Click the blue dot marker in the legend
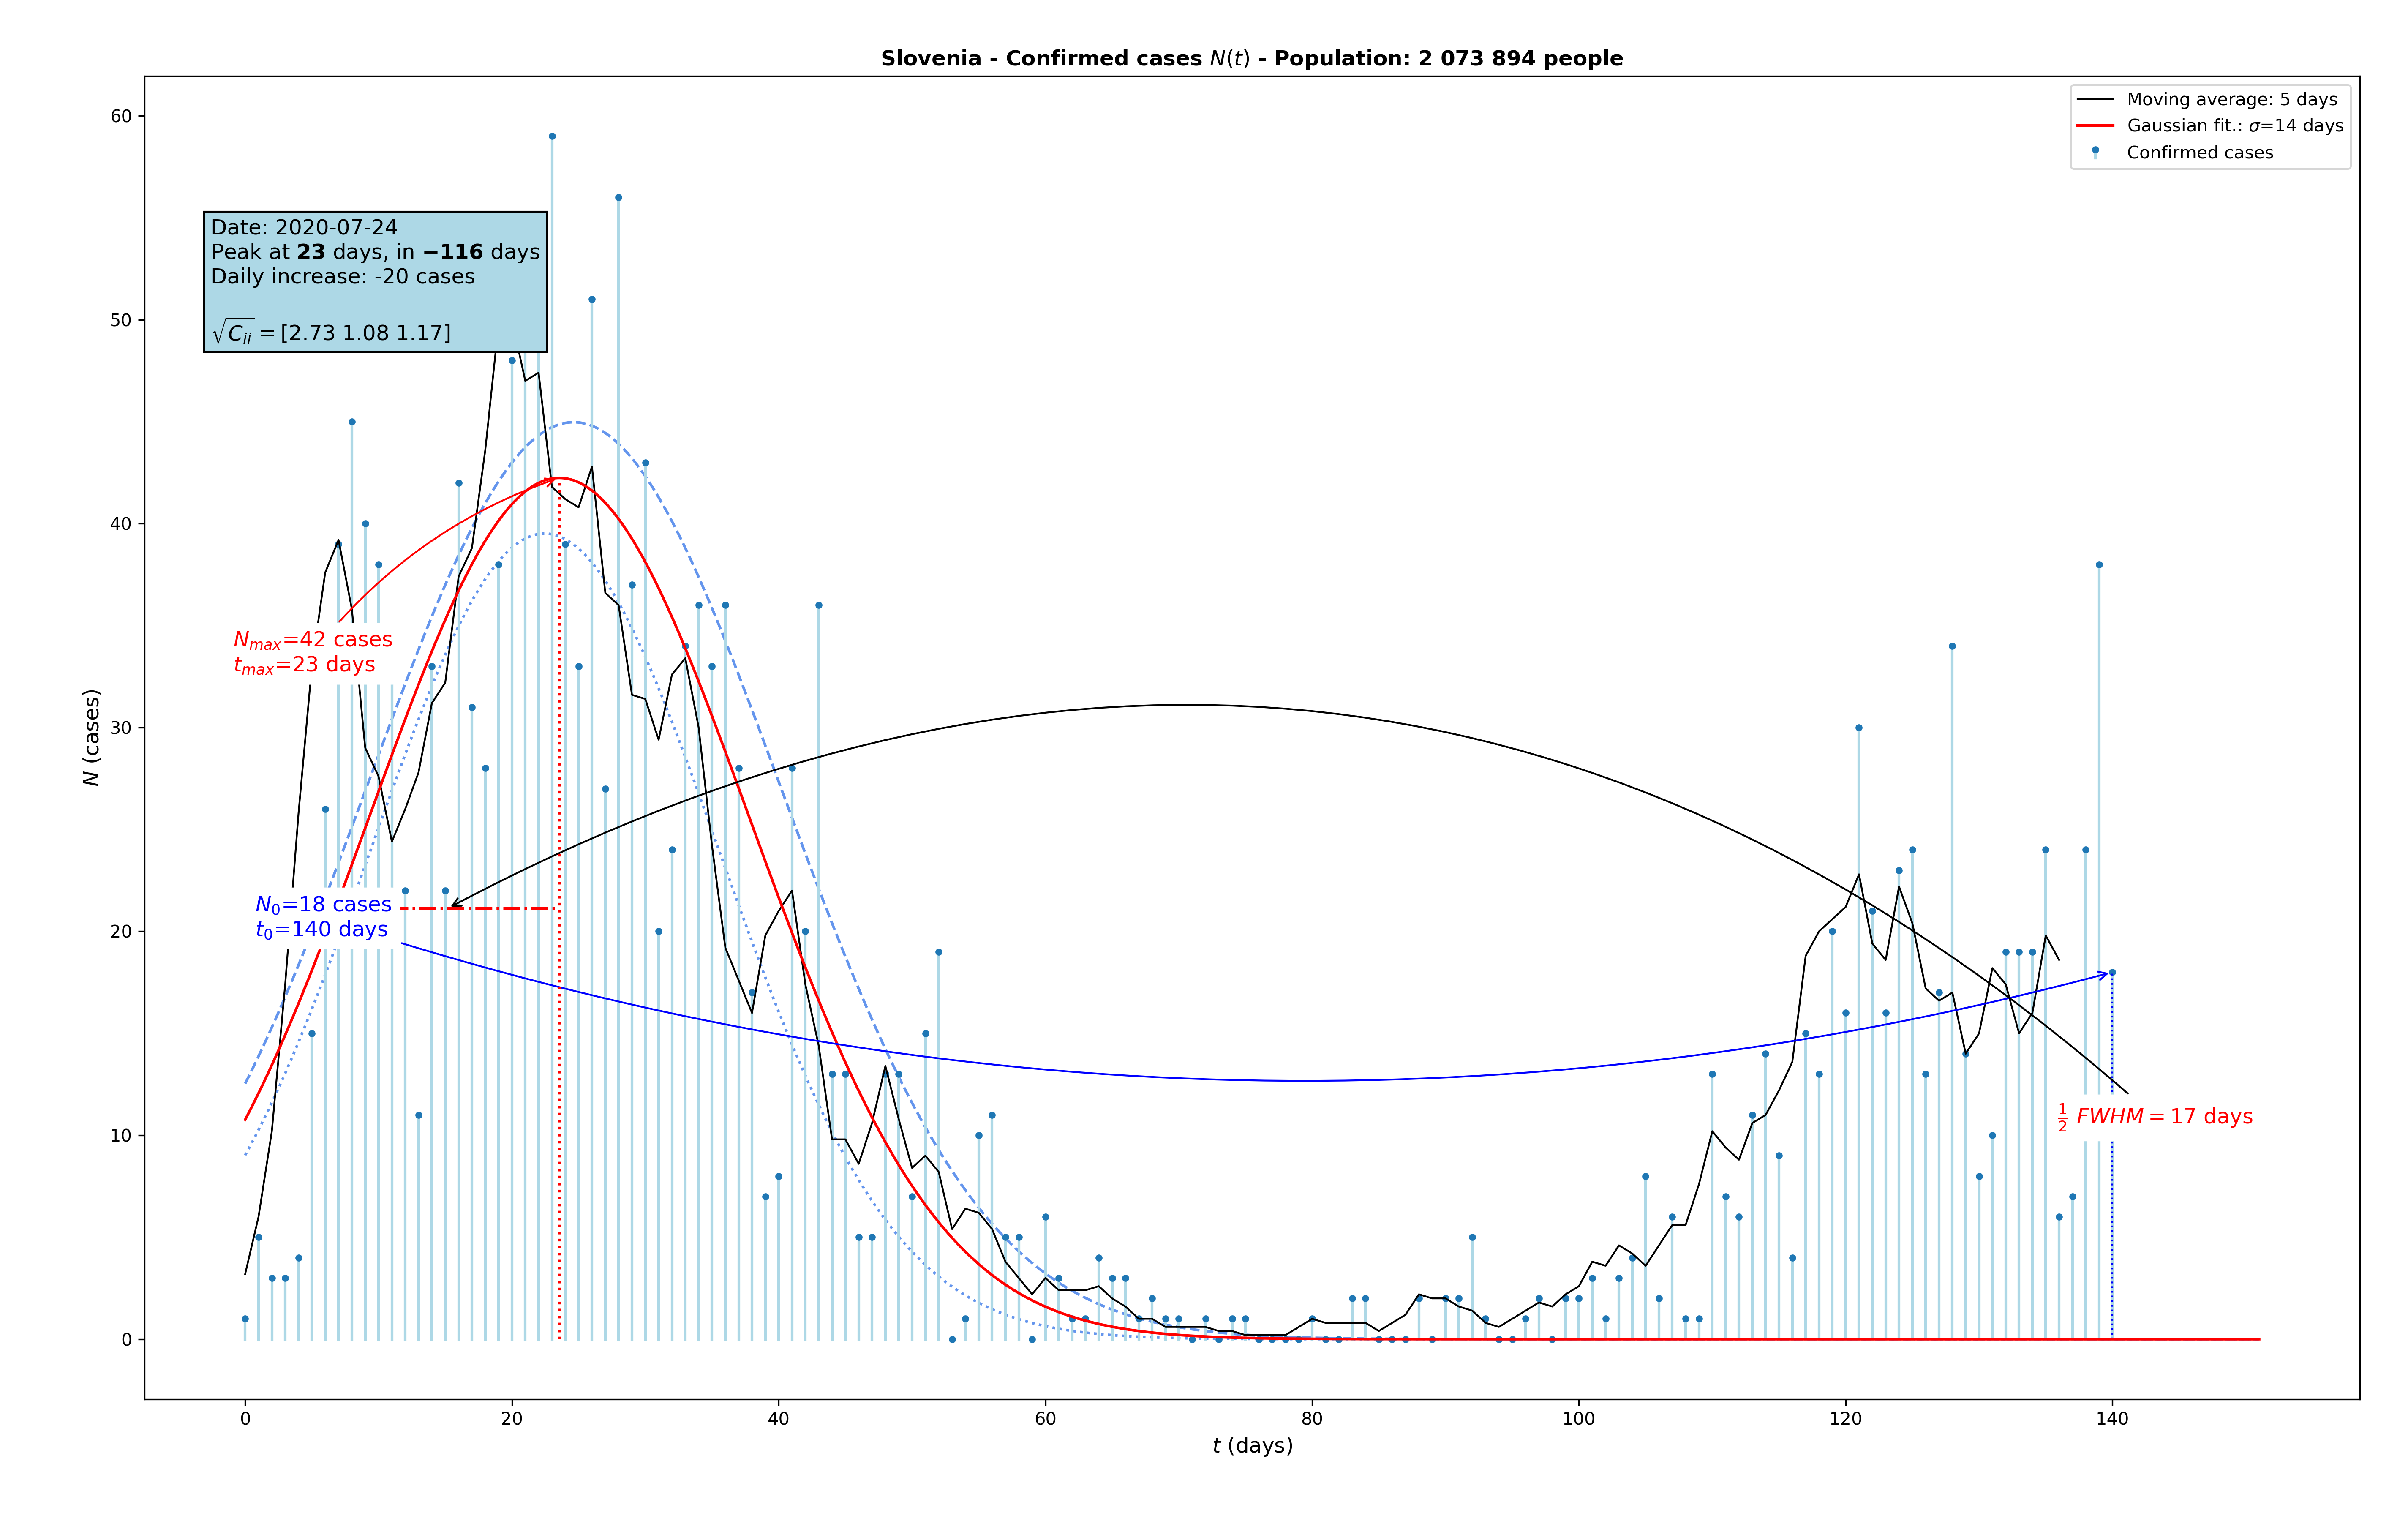 2095,151
